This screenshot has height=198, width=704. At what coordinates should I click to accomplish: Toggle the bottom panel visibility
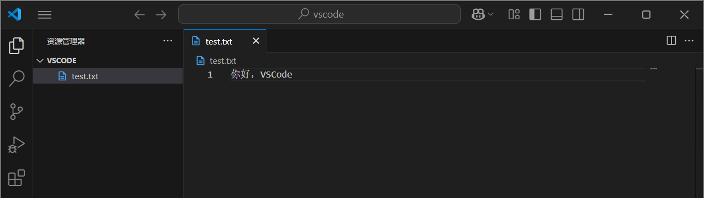(557, 14)
